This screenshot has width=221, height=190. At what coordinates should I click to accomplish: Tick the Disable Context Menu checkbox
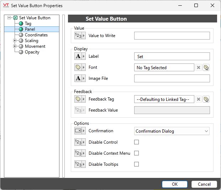pos(136,153)
